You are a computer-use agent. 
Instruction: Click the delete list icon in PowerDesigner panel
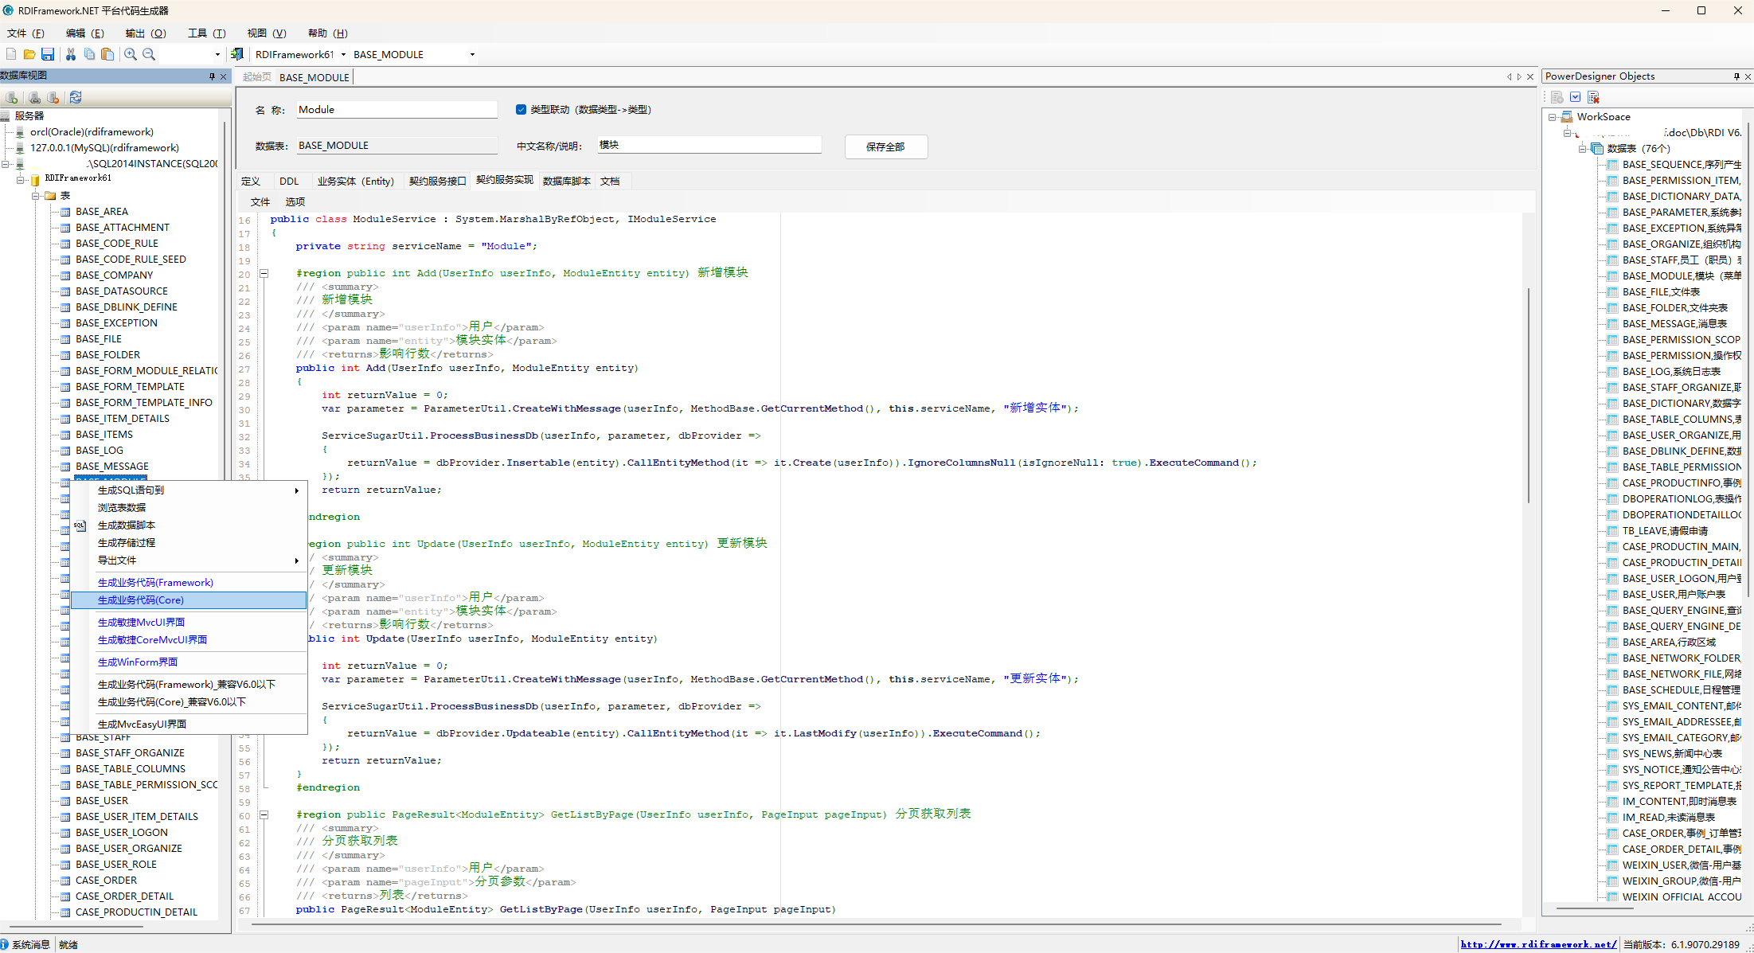(1593, 97)
